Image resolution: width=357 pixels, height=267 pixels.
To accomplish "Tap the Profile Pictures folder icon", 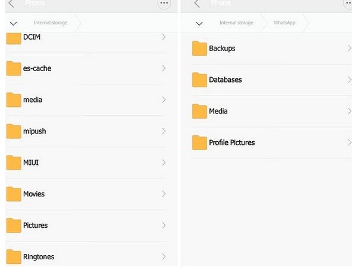I will tap(199, 142).
